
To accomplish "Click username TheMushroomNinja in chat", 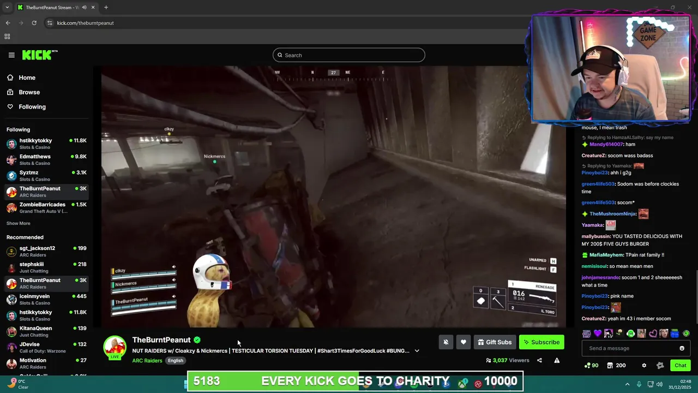I will (x=612, y=214).
